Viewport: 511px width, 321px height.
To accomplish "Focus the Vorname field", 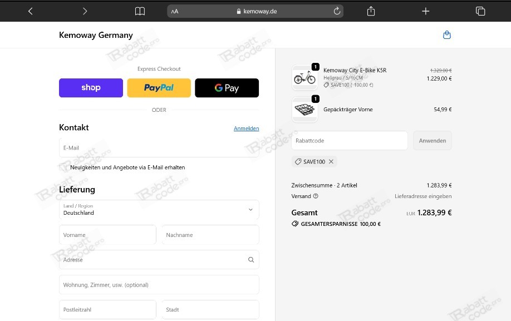I will [107, 235].
